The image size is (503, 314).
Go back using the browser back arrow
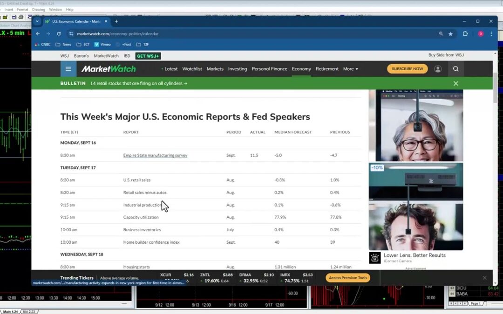(x=38, y=34)
